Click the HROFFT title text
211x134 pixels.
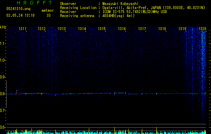(x=34, y=3)
